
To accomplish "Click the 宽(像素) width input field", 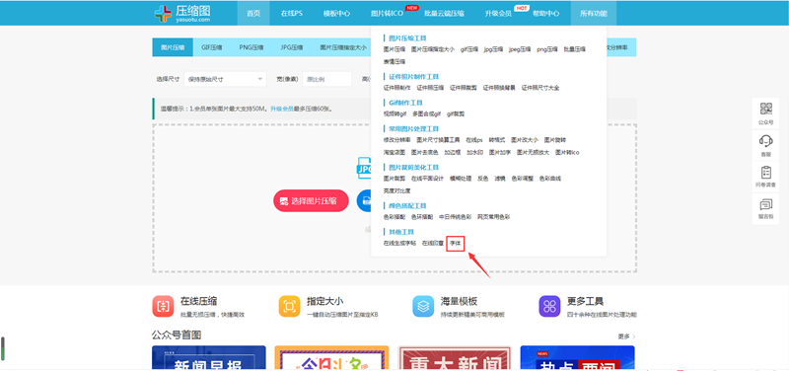I will coord(326,79).
